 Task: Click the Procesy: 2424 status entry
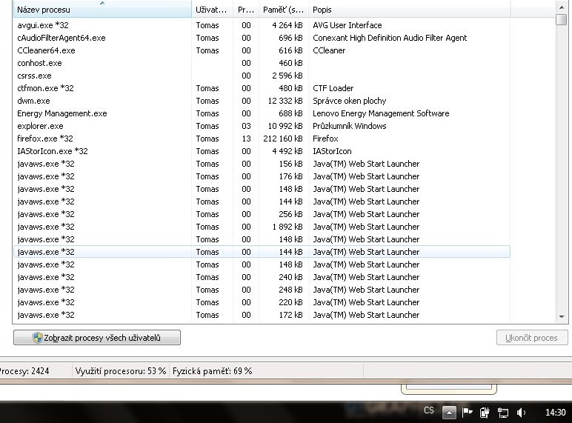pyautogui.click(x=24, y=371)
